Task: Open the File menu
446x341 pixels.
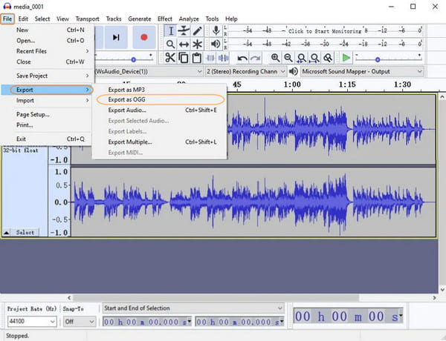Action: pos(7,19)
